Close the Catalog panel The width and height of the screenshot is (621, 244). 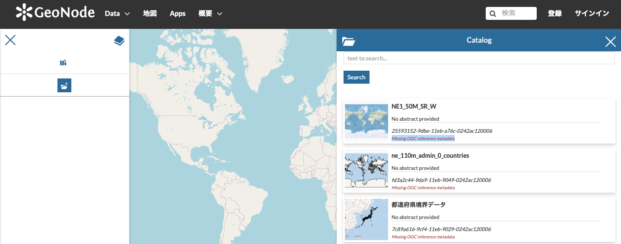611,41
